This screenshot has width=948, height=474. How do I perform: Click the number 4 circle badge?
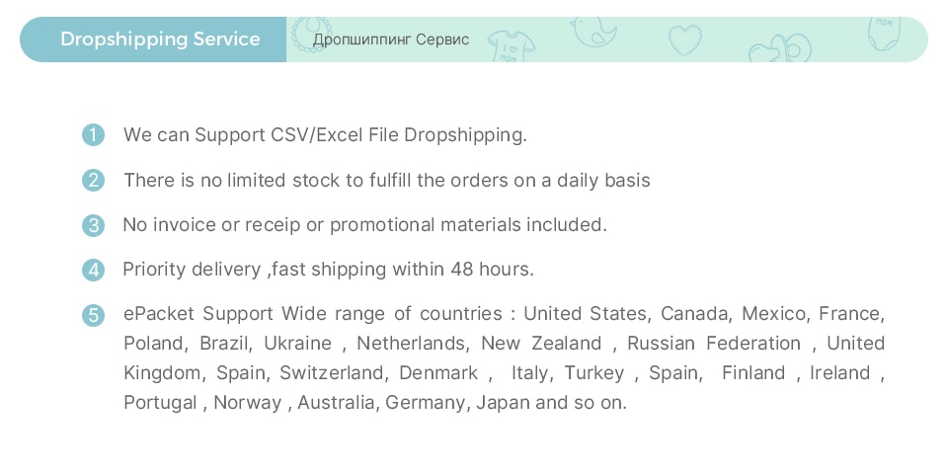pyautogui.click(x=93, y=270)
